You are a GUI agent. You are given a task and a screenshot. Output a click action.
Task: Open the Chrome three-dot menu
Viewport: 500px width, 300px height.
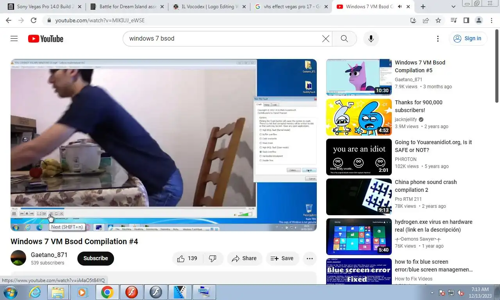pyautogui.click(x=491, y=20)
